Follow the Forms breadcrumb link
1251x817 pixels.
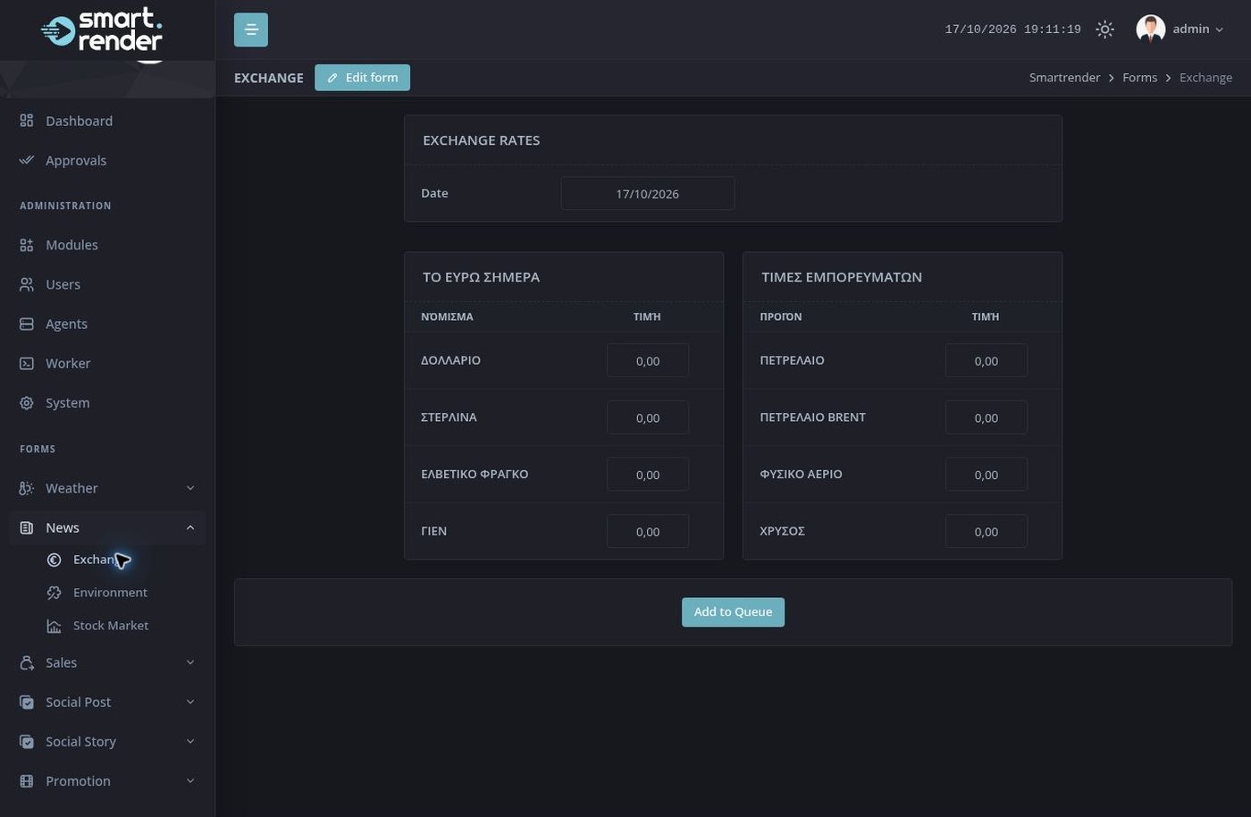(1139, 78)
